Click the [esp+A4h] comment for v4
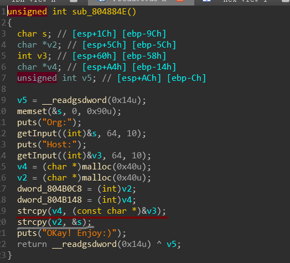Viewport: 290px width, 263px height. [x=105, y=67]
